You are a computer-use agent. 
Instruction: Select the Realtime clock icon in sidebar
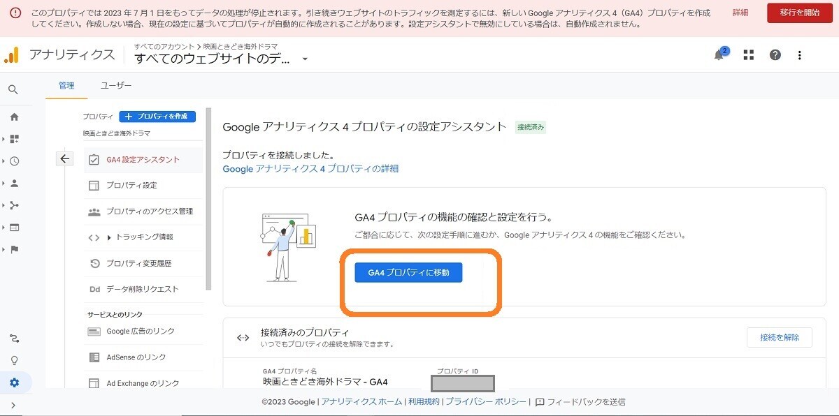[14, 161]
